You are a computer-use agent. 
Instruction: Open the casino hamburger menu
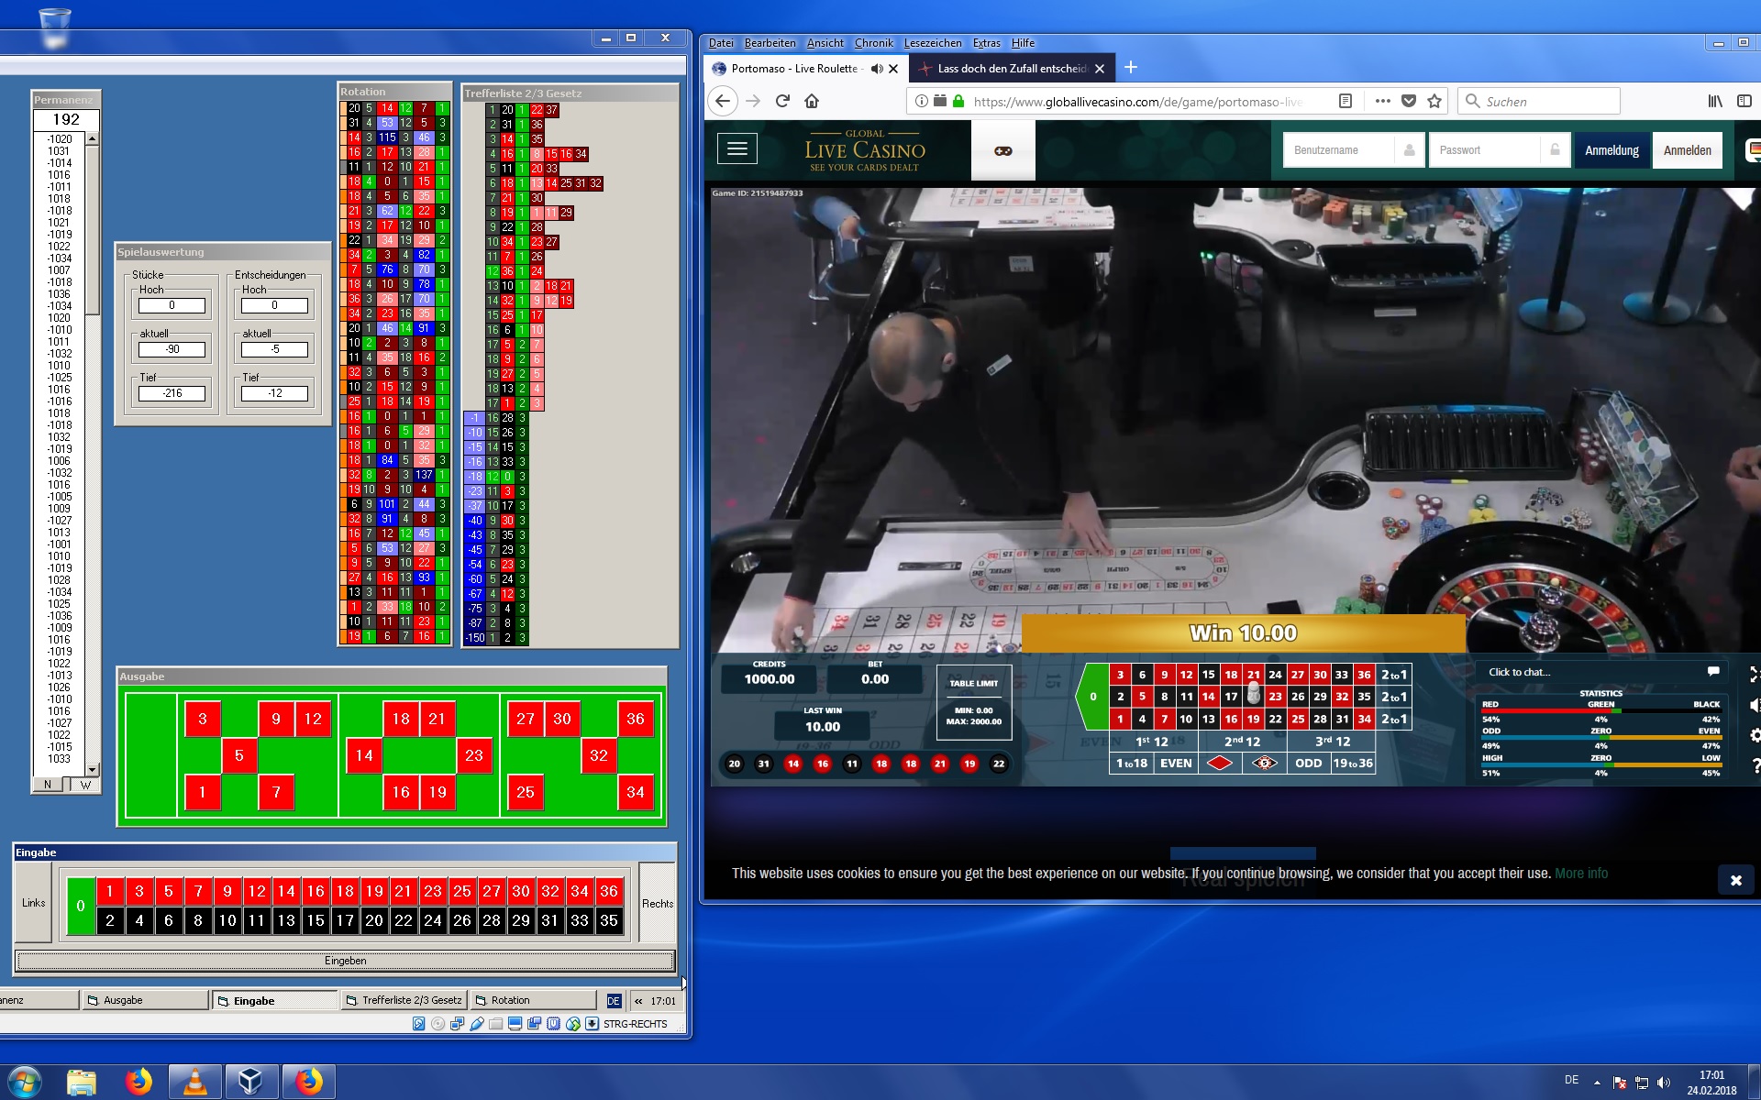click(x=737, y=149)
